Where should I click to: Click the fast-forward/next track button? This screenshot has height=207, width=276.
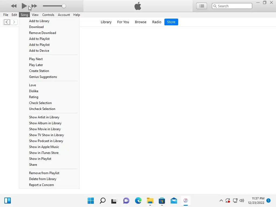[34, 6]
